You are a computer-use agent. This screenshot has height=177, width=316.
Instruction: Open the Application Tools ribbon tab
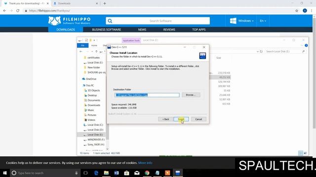131,40
